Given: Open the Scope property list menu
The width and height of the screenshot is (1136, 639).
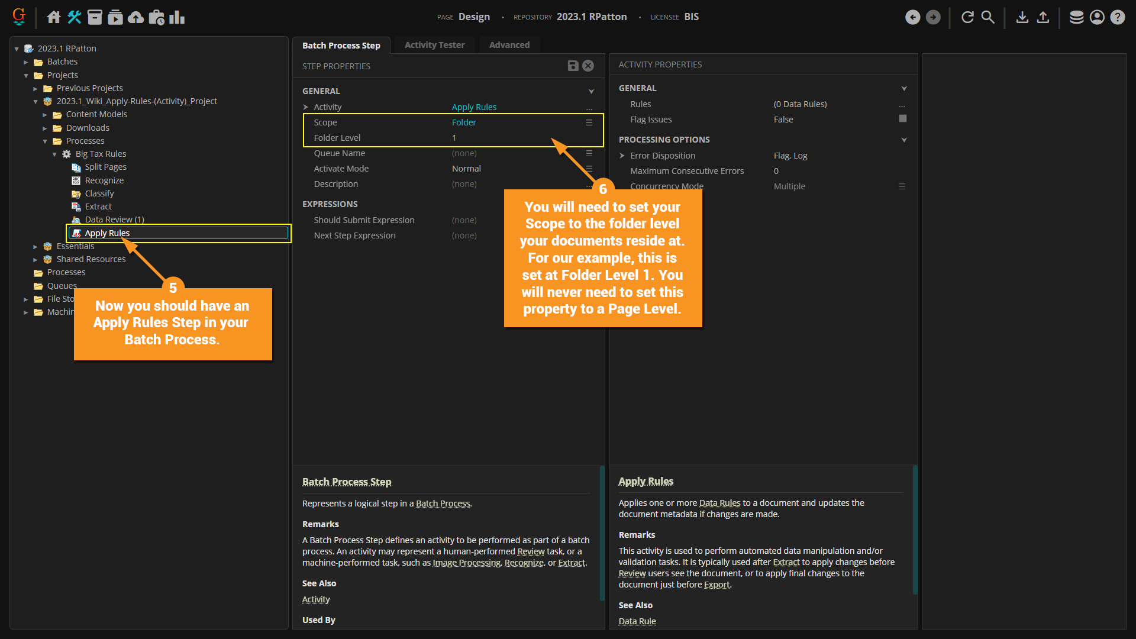Looking at the screenshot, I should pyautogui.click(x=589, y=122).
